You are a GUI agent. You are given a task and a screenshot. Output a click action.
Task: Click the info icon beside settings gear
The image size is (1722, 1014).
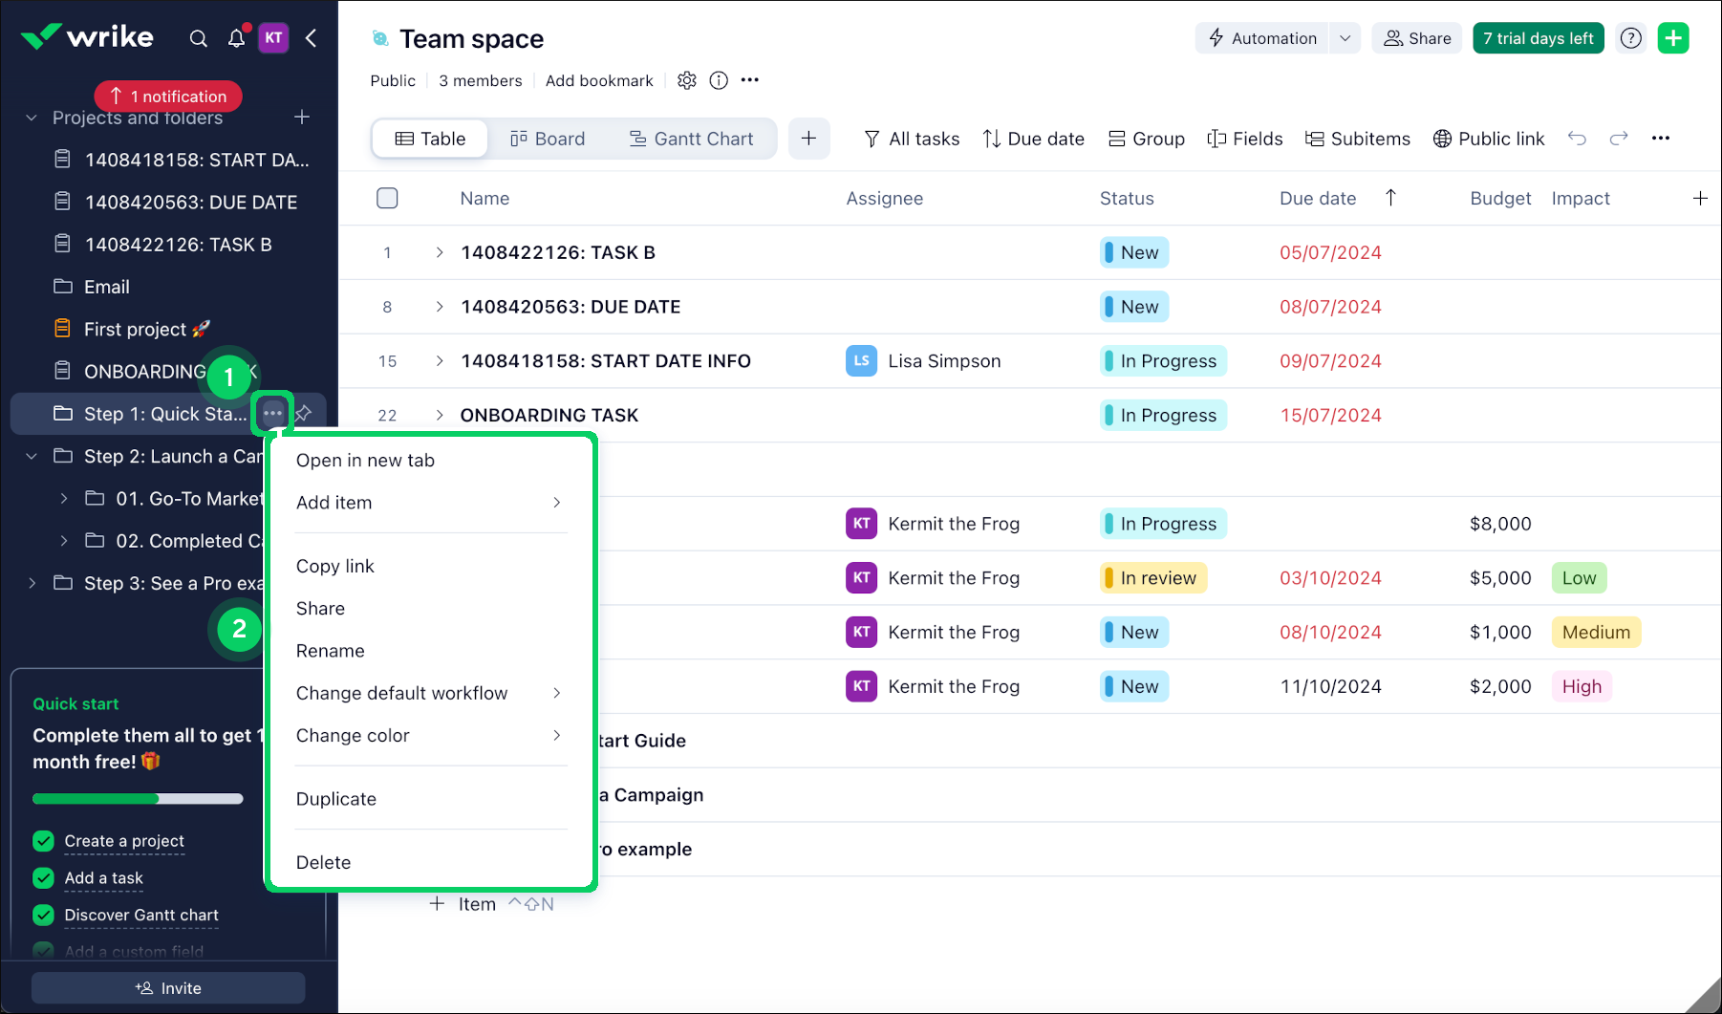(x=719, y=80)
